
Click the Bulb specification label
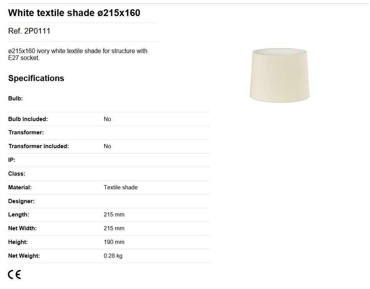(x=15, y=98)
